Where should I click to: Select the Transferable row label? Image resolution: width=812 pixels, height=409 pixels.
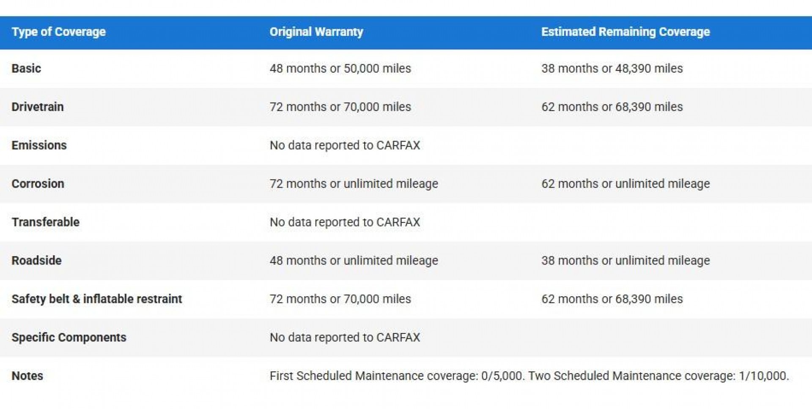click(45, 222)
